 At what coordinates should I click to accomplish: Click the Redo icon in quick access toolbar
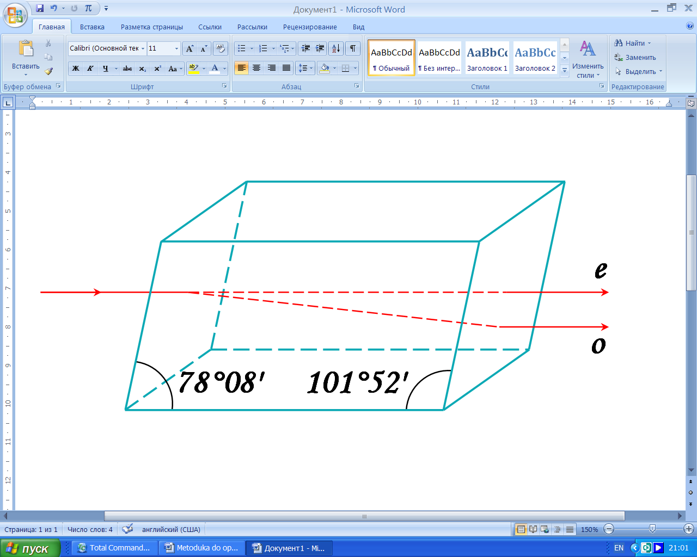pos(74,8)
